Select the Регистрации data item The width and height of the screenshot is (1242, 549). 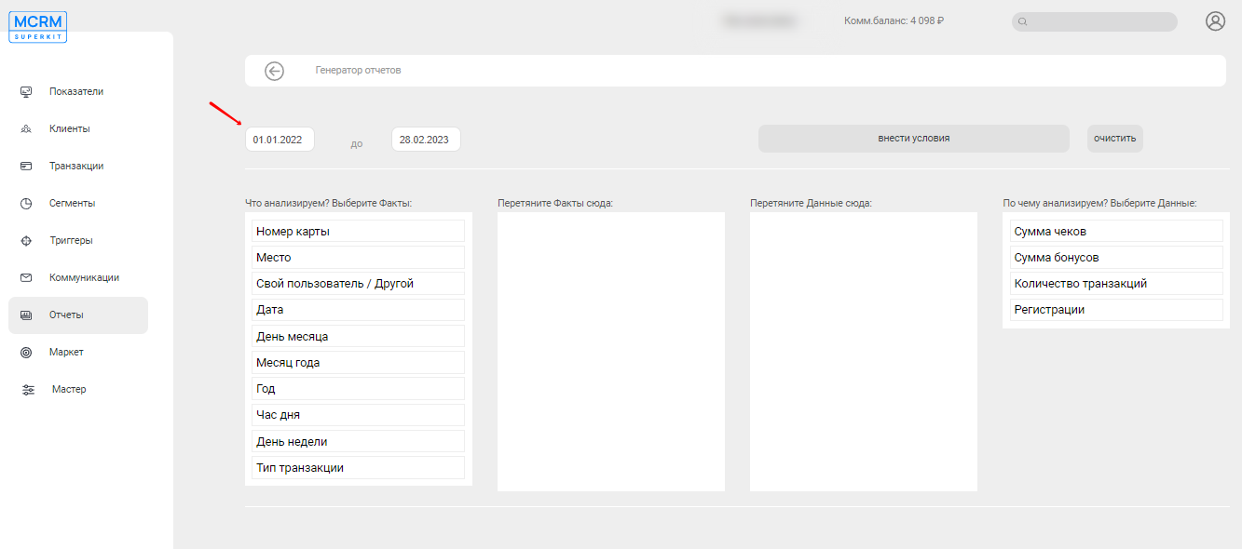[1116, 310]
